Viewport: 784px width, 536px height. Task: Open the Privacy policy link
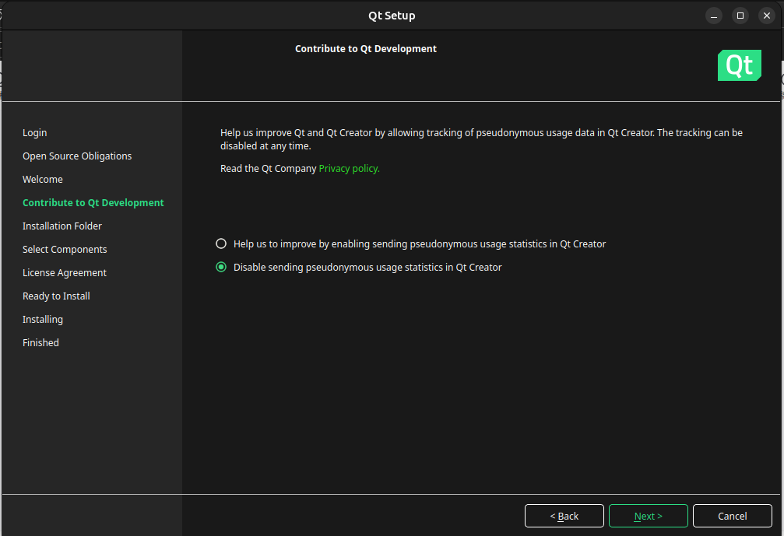point(349,168)
